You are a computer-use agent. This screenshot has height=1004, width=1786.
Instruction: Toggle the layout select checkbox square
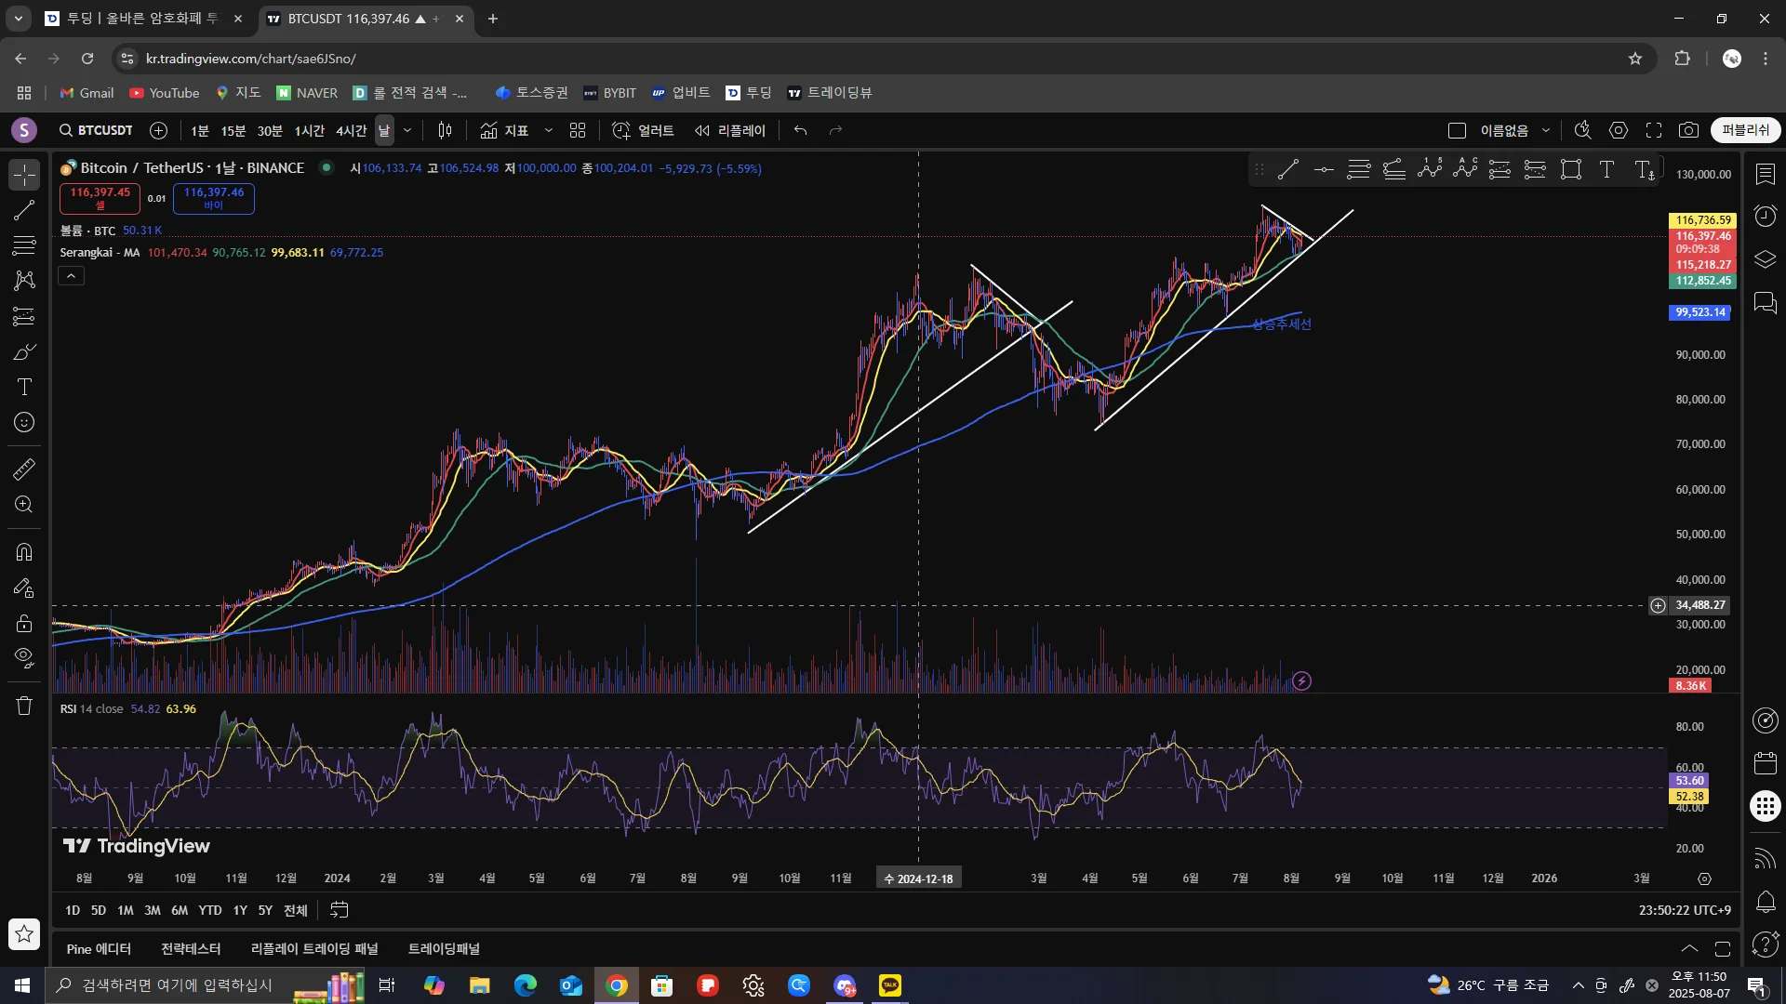(x=1458, y=131)
